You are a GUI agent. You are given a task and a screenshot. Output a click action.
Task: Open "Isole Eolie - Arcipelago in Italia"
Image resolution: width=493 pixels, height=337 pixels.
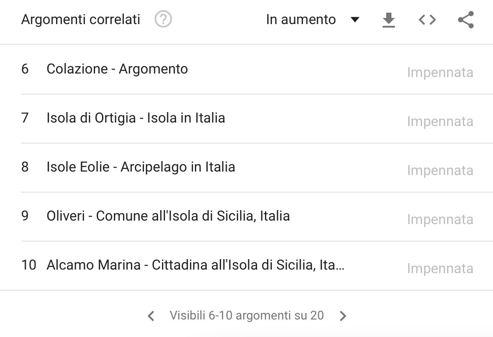click(x=141, y=167)
